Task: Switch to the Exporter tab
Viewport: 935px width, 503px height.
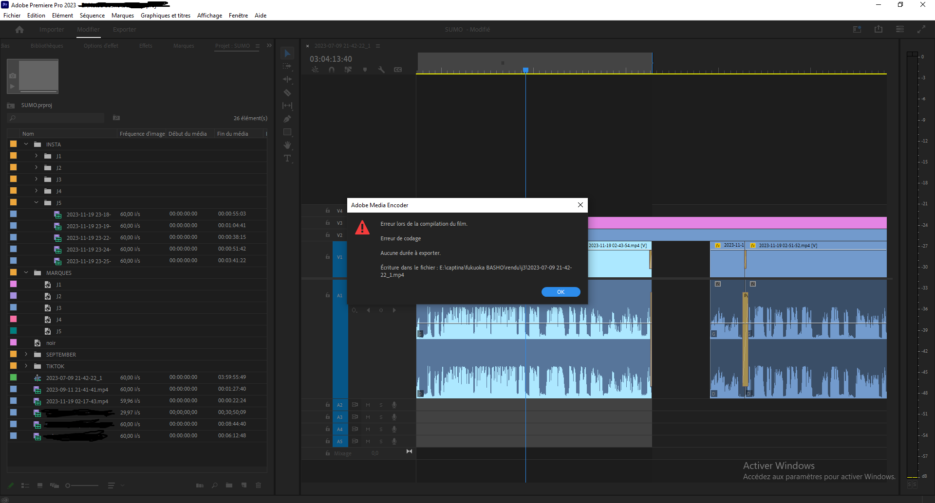Action: click(x=125, y=30)
